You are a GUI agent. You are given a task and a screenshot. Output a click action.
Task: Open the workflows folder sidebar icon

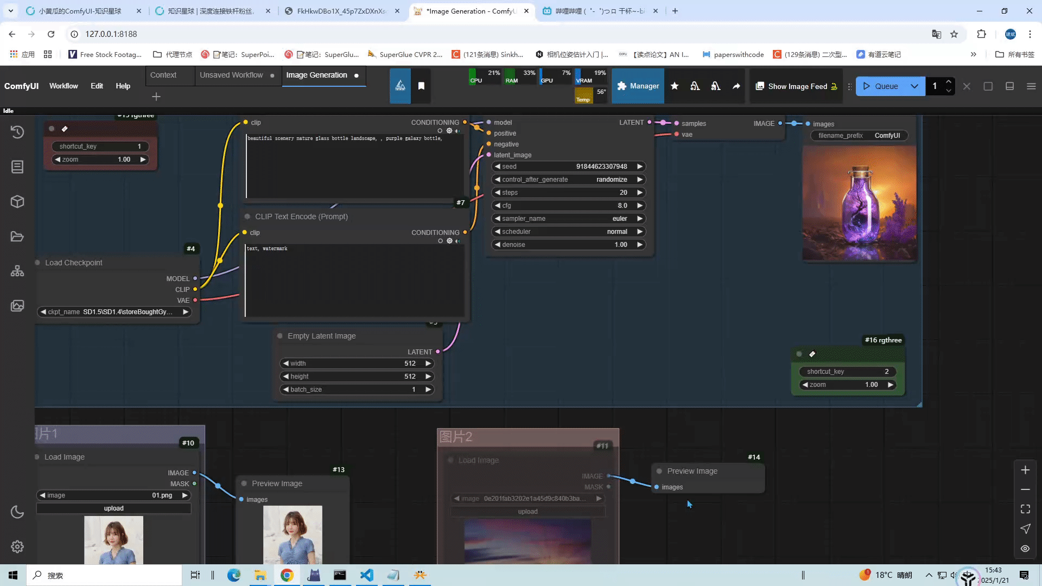point(17,237)
